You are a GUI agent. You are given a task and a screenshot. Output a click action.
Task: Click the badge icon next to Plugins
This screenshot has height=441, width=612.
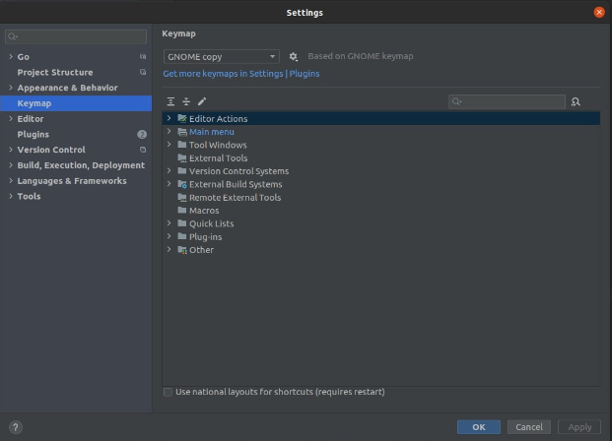142,134
